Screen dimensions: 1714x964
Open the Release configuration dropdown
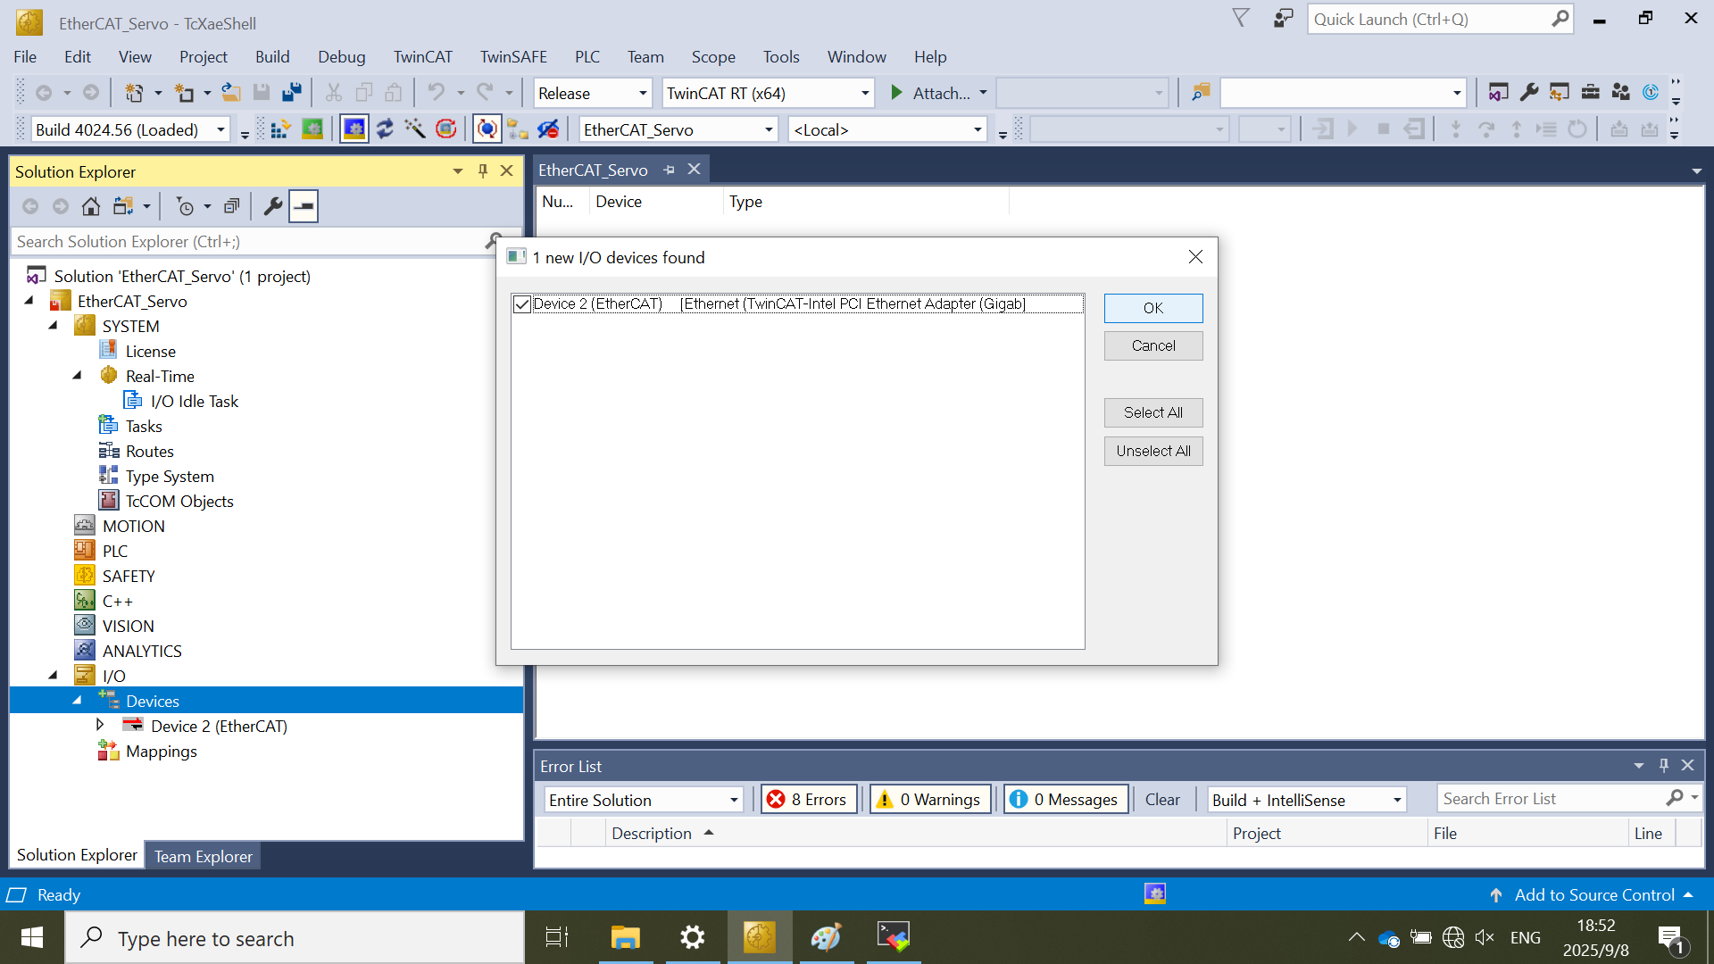[642, 93]
